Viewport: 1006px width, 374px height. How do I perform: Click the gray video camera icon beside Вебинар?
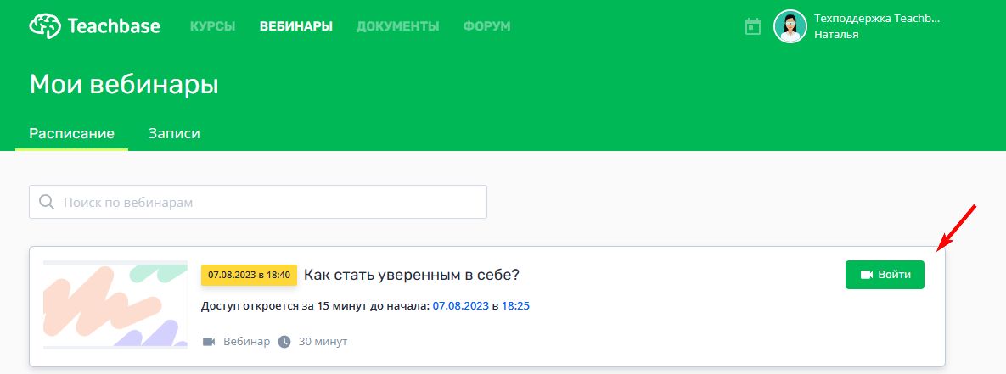pyautogui.click(x=209, y=341)
